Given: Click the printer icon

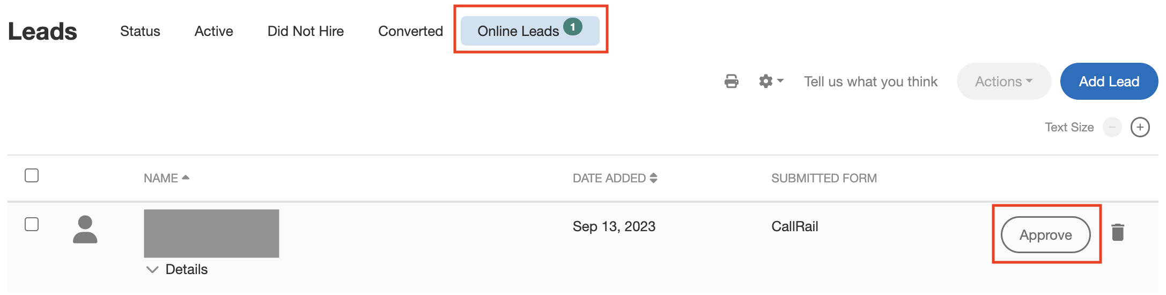Looking at the screenshot, I should coord(731,82).
